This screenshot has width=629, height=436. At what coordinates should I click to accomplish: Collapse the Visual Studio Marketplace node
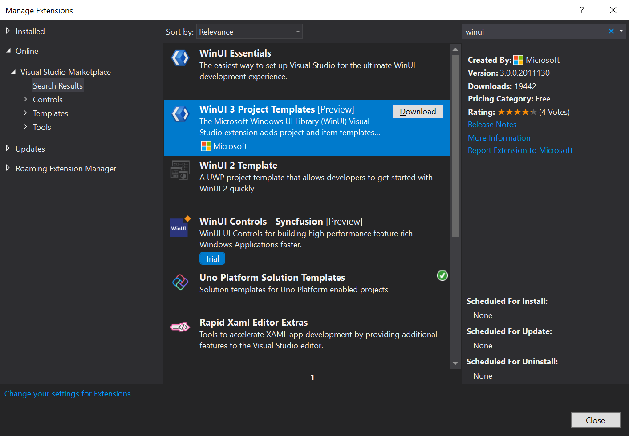(x=13, y=72)
